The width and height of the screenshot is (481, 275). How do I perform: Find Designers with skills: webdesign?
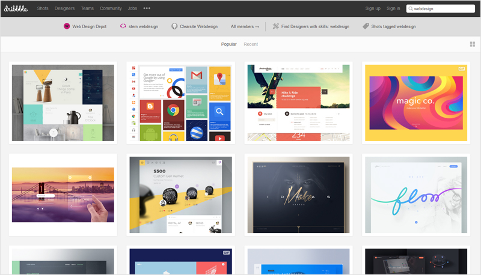point(315,26)
